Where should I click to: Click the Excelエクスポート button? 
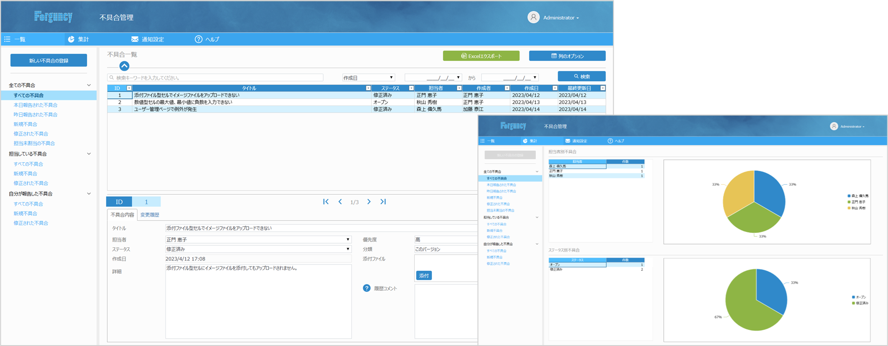coord(481,56)
